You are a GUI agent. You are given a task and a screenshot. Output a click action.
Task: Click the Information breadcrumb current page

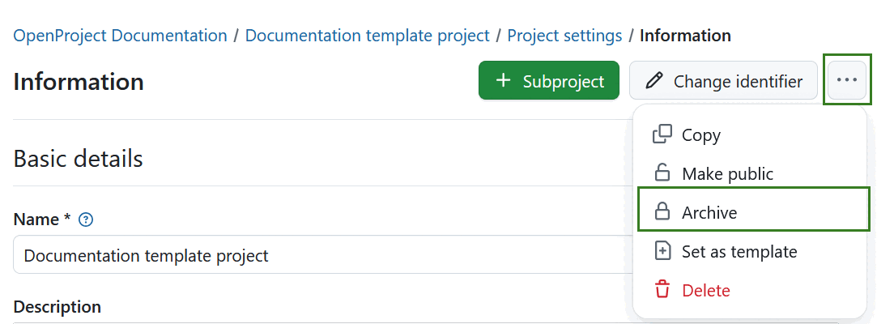685,36
